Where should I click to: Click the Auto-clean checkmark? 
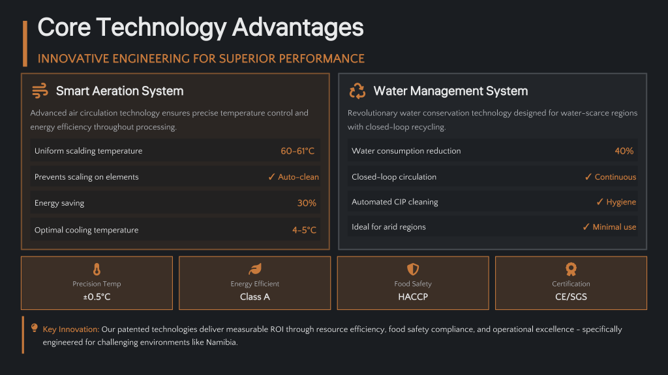271,177
